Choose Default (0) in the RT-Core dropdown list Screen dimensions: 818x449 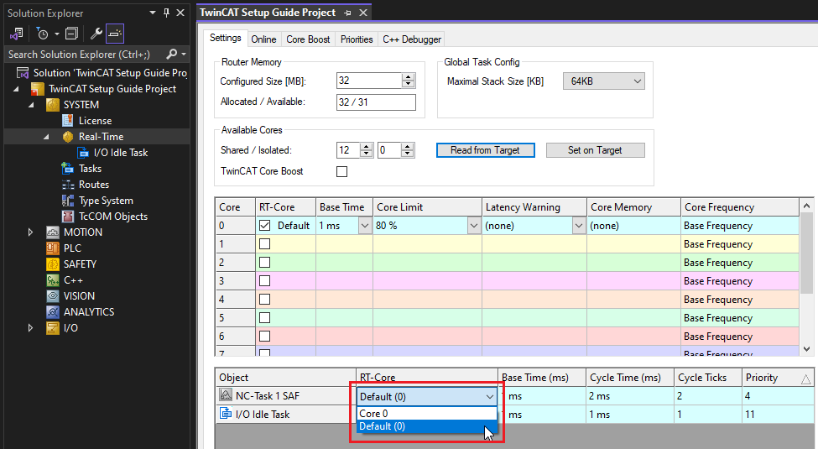(x=427, y=426)
